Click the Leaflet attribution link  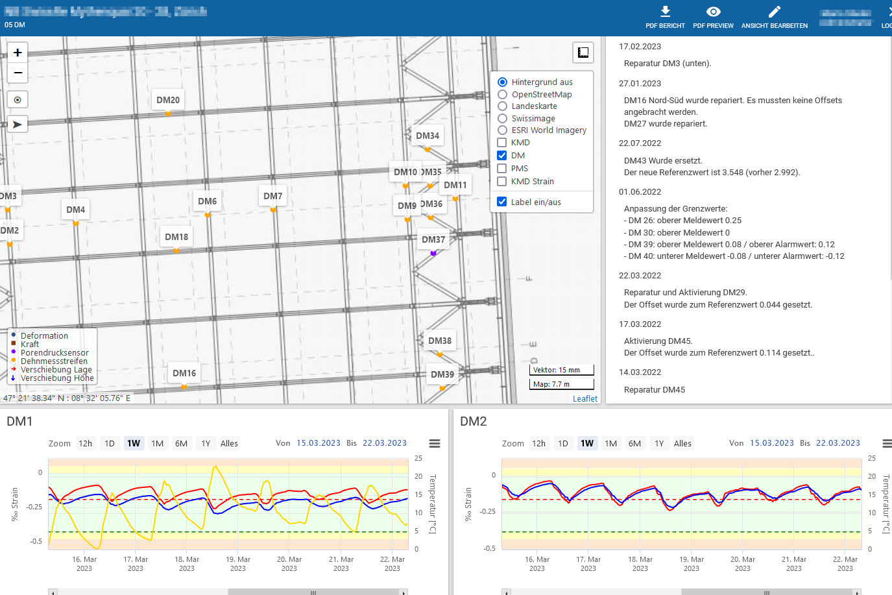(585, 399)
